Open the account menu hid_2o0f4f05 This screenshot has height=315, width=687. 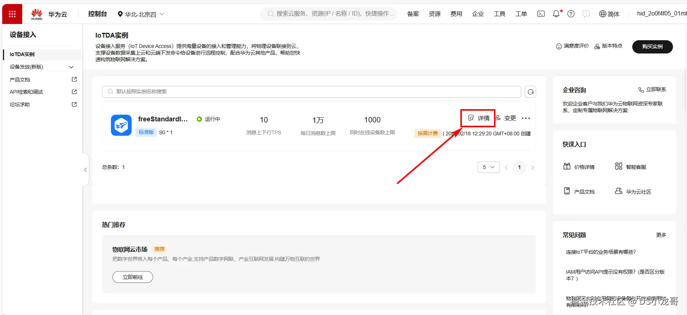(x=662, y=14)
